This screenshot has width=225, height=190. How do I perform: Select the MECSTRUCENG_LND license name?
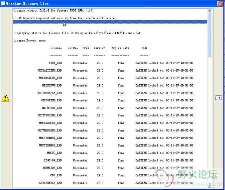click(49, 115)
